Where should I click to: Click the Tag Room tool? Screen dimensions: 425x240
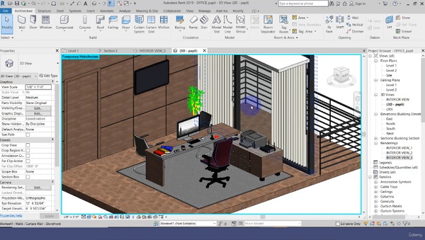[284, 24]
